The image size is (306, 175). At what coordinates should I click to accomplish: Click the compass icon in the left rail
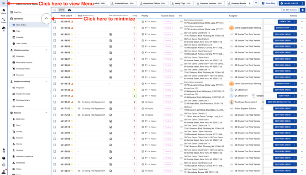pos(4,165)
